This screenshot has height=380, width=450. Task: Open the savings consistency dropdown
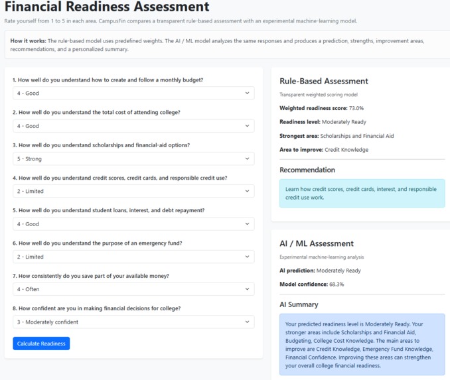click(133, 289)
